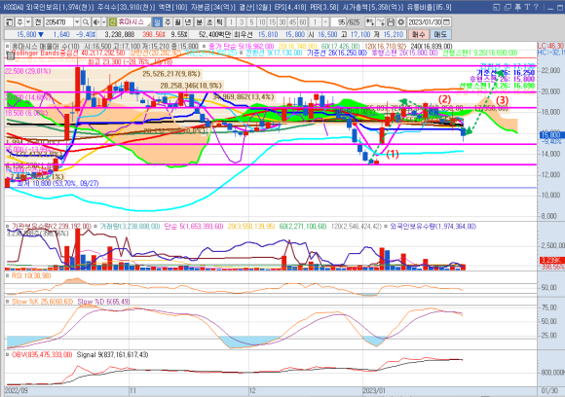This screenshot has width=565, height=397.
Task: Click the 매수 buy button
Action: pos(418,35)
